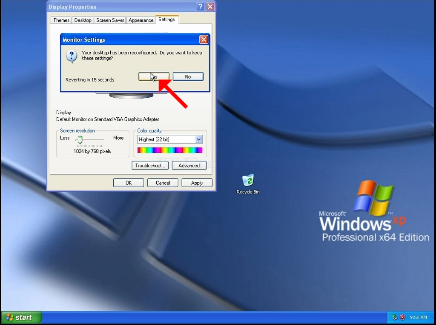Click the 9:55 AM taskbar clock
The width and height of the screenshot is (436, 325).
point(418,317)
